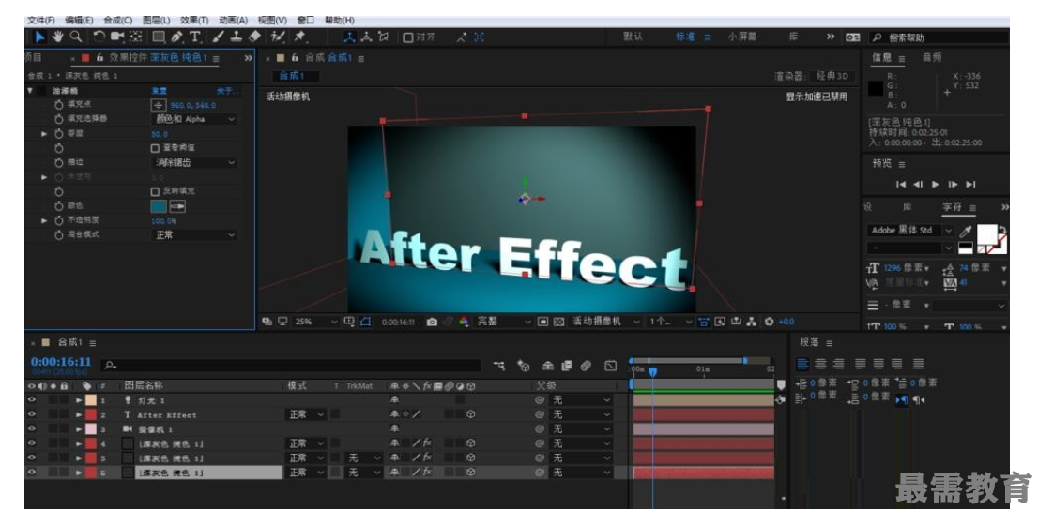1038x525 pixels.
Task: Hide the After Effect text layer
Action: [31, 414]
